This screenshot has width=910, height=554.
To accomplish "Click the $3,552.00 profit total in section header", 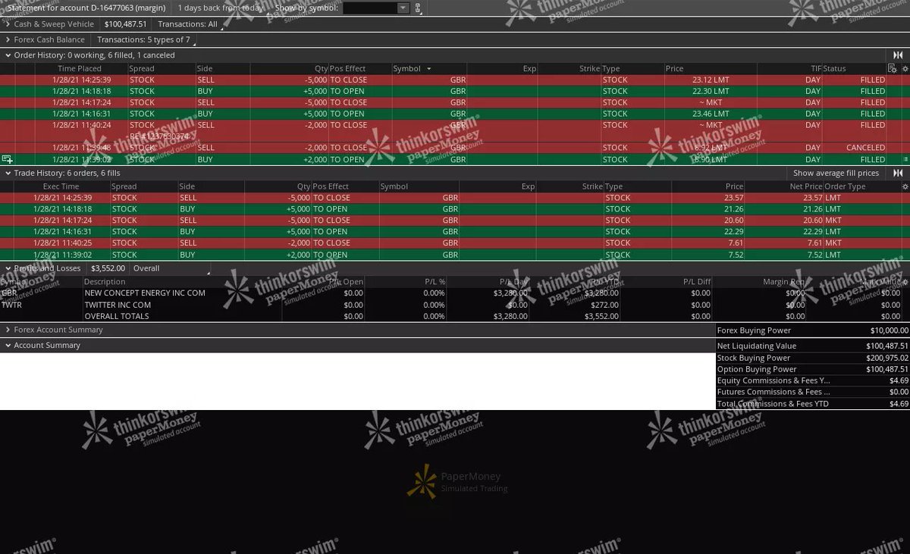I will point(108,268).
